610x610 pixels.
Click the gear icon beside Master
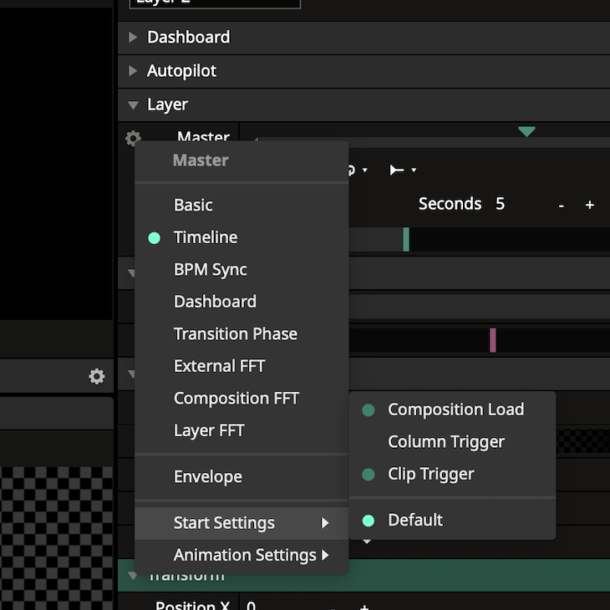click(133, 138)
